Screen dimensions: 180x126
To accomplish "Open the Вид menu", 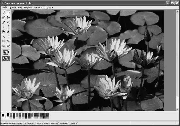I will pyautogui.click(x=20, y=8).
